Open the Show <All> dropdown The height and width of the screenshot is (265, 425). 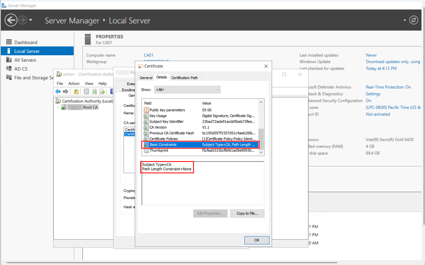point(187,90)
